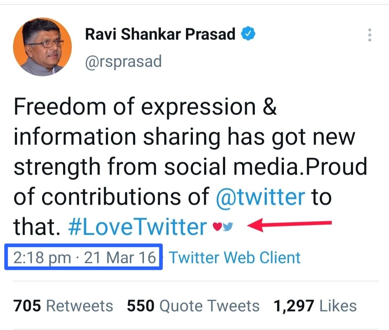Click the small blue Twitter bird emoji
Screen dimensions: 389x330
(228, 226)
